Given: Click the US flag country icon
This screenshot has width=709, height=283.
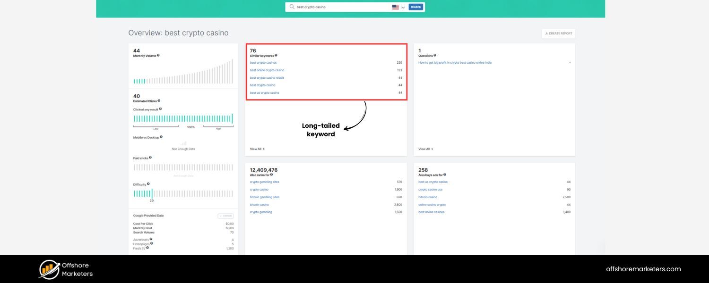Looking at the screenshot, I should [396, 7].
